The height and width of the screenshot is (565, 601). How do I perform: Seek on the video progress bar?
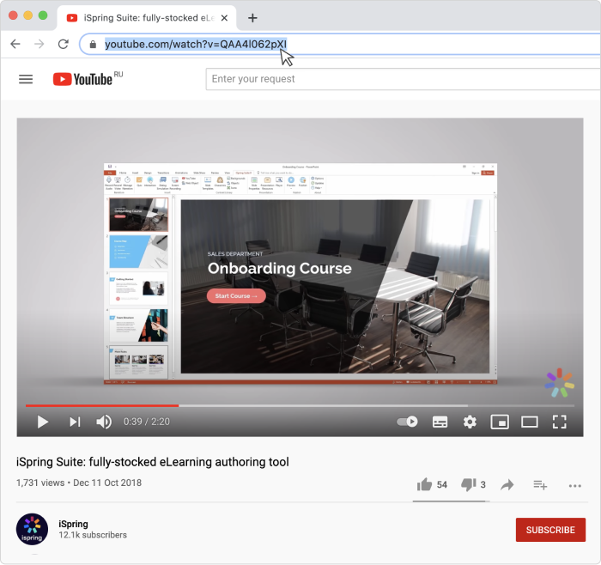(300, 405)
